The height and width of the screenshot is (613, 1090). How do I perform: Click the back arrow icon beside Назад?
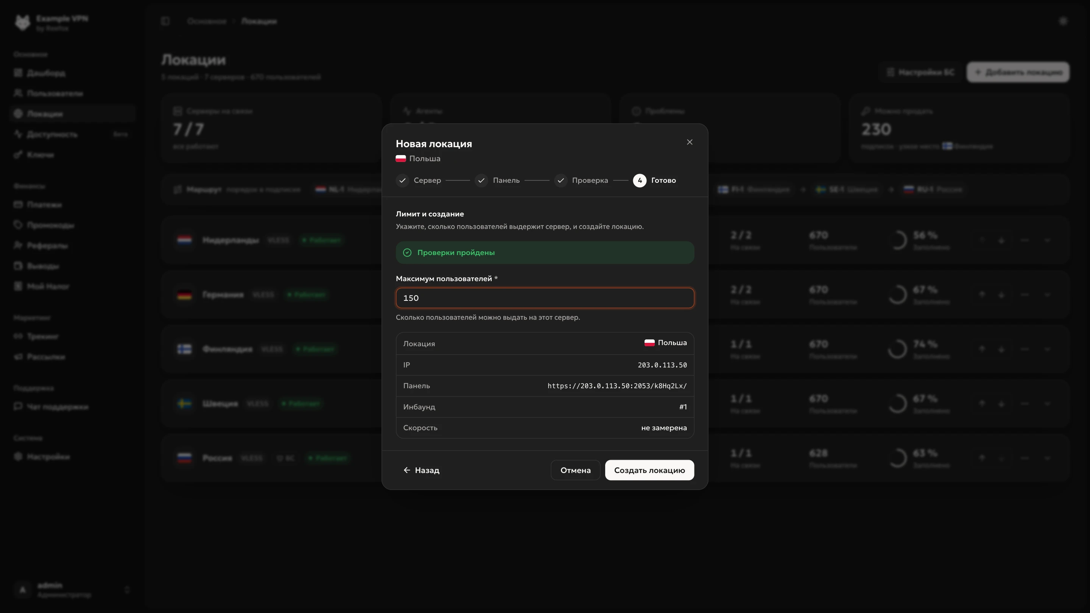tap(406, 470)
